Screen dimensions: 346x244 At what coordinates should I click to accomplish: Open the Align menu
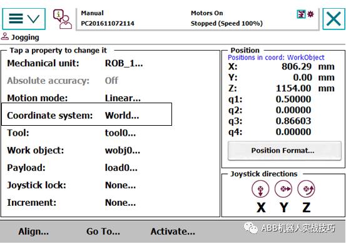(34, 231)
